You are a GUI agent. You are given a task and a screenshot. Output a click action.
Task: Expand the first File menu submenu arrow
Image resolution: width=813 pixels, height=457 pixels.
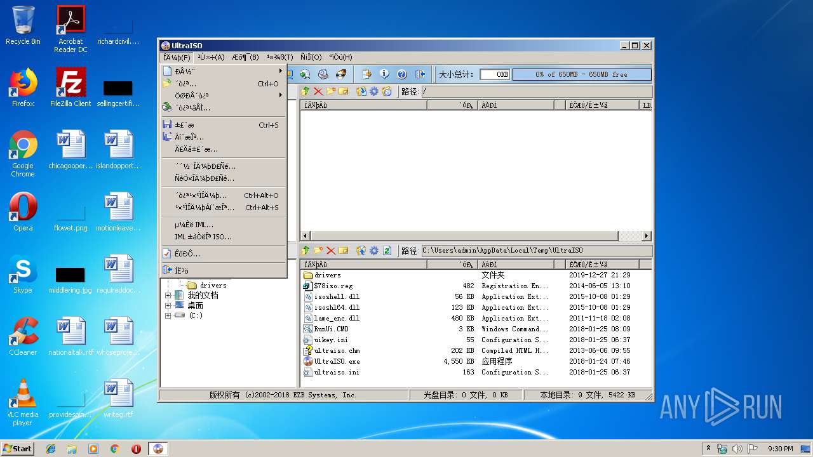[280, 71]
